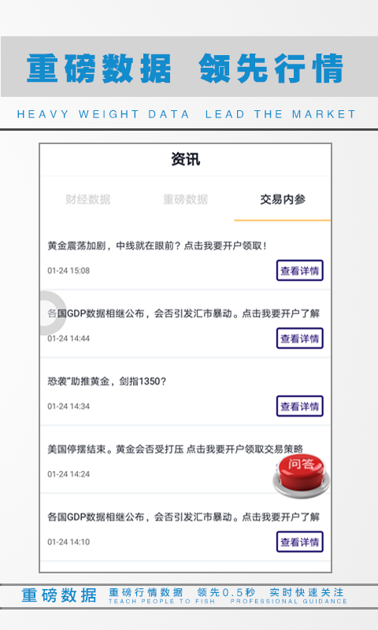378x630 pixels.
Task: Click the 01-24 15:08 timestamp
Action: coord(69,270)
